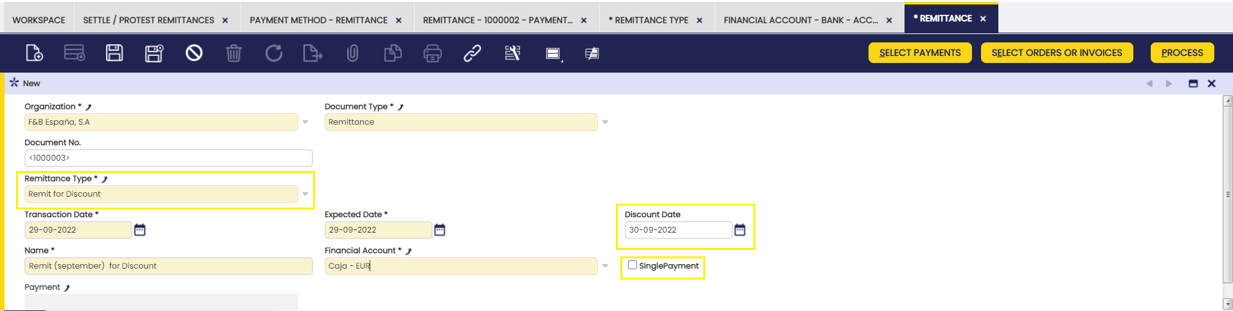
Task: Click Select Orders or Invoices button
Action: click(x=1057, y=53)
